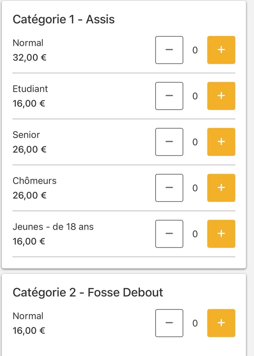Click the Chômeurs label text
Screen dimensions: 254x356
(35, 181)
